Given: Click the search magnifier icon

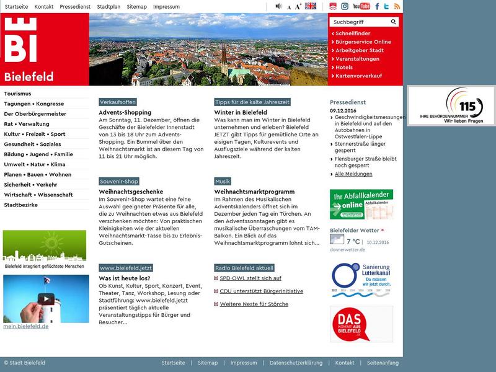Looking at the screenshot, I should tap(393, 22).
